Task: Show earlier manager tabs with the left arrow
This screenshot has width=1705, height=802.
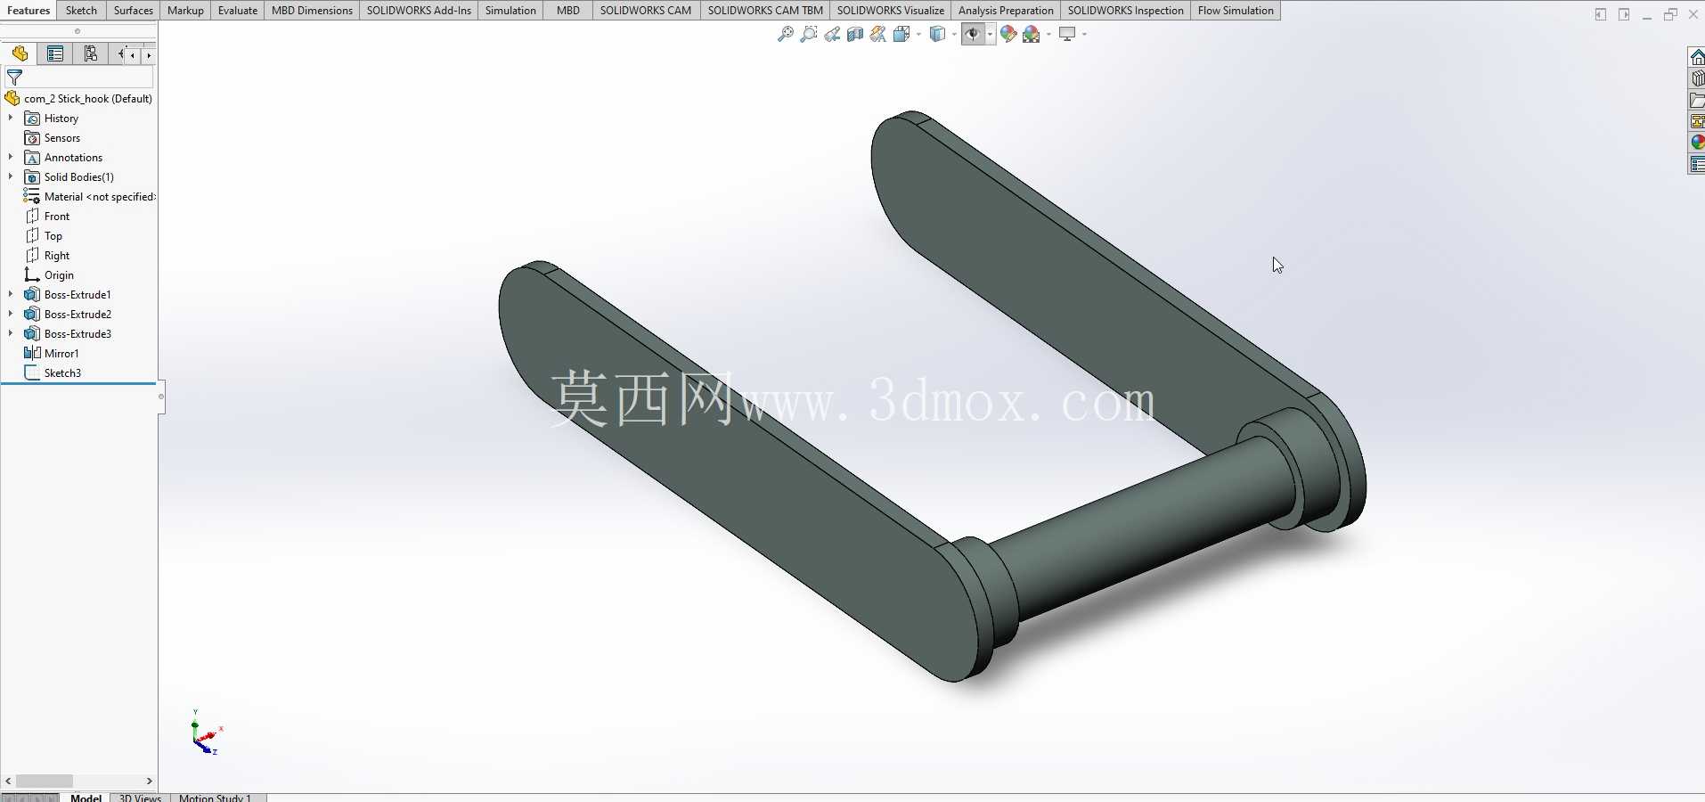Action: [x=134, y=54]
